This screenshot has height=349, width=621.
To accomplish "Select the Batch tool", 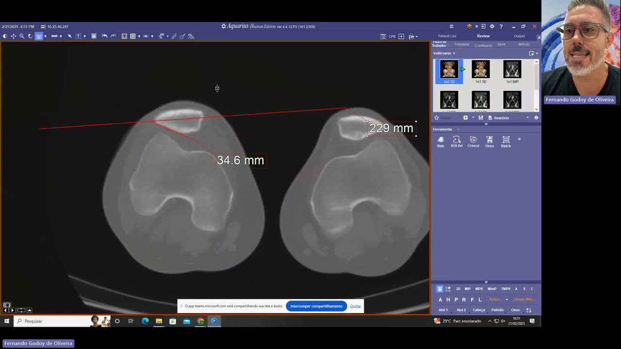I will coord(506,142).
